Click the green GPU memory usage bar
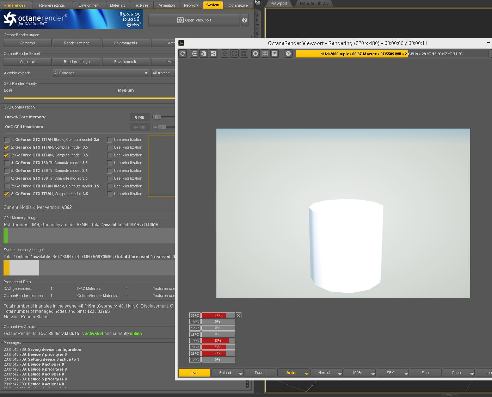The image size is (492, 397). [x=6, y=236]
